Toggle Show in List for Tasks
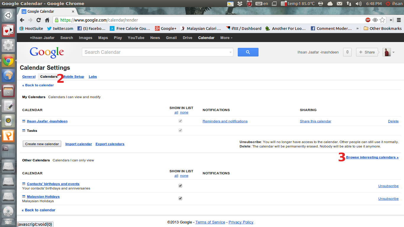The width and height of the screenshot is (404, 227). pos(180,130)
